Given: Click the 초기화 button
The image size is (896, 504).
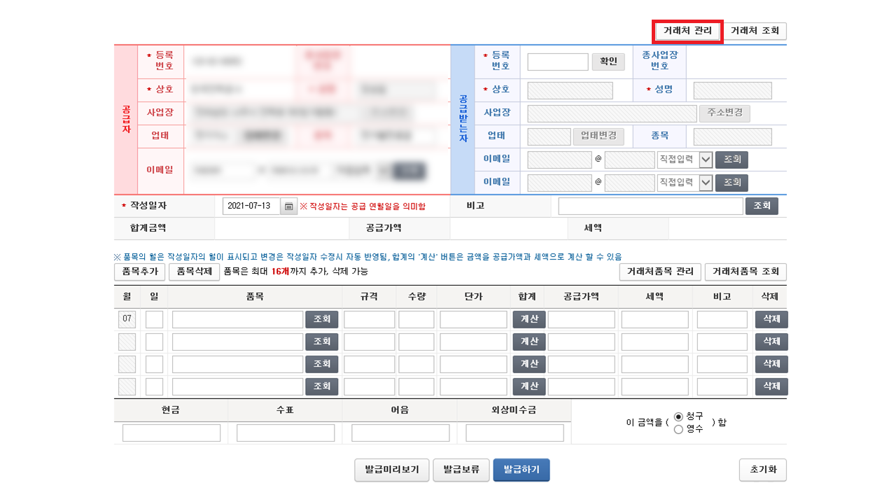Looking at the screenshot, I should tap(762, 470).
